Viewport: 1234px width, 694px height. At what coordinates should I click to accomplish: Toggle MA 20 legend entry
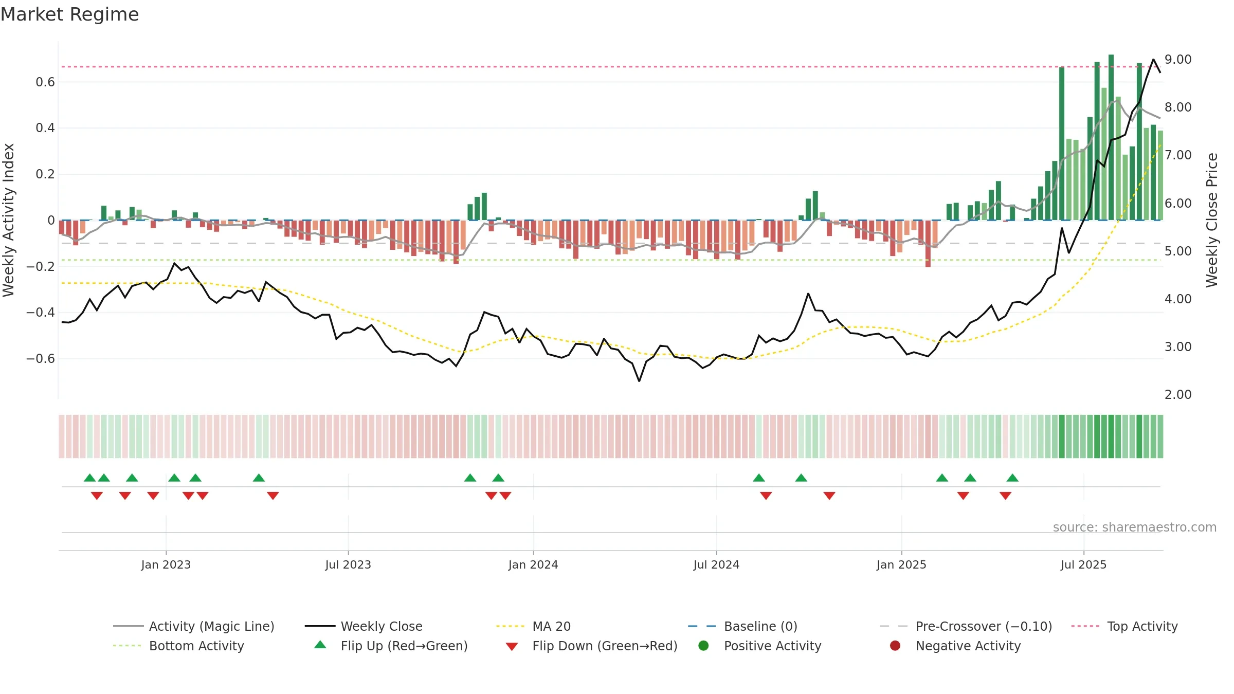[x=533, y=626]
